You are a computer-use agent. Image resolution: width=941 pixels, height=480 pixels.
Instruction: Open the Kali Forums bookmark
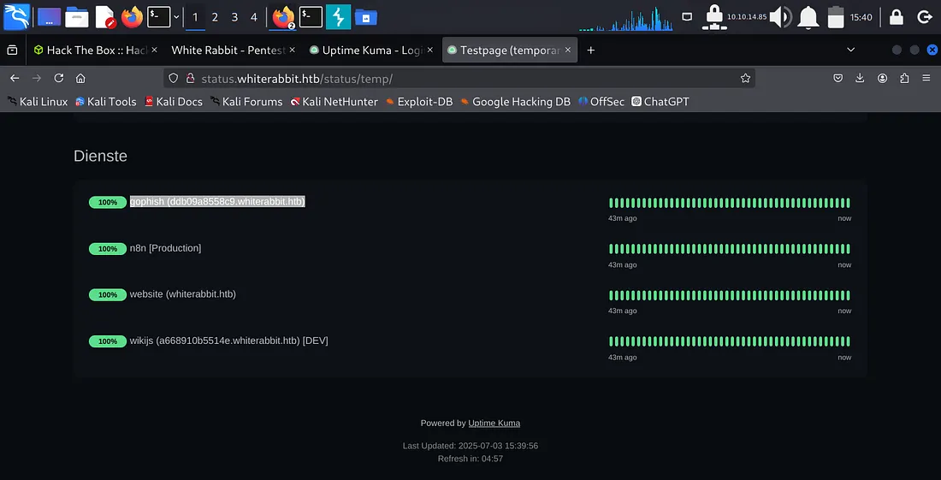pos(246,102)
